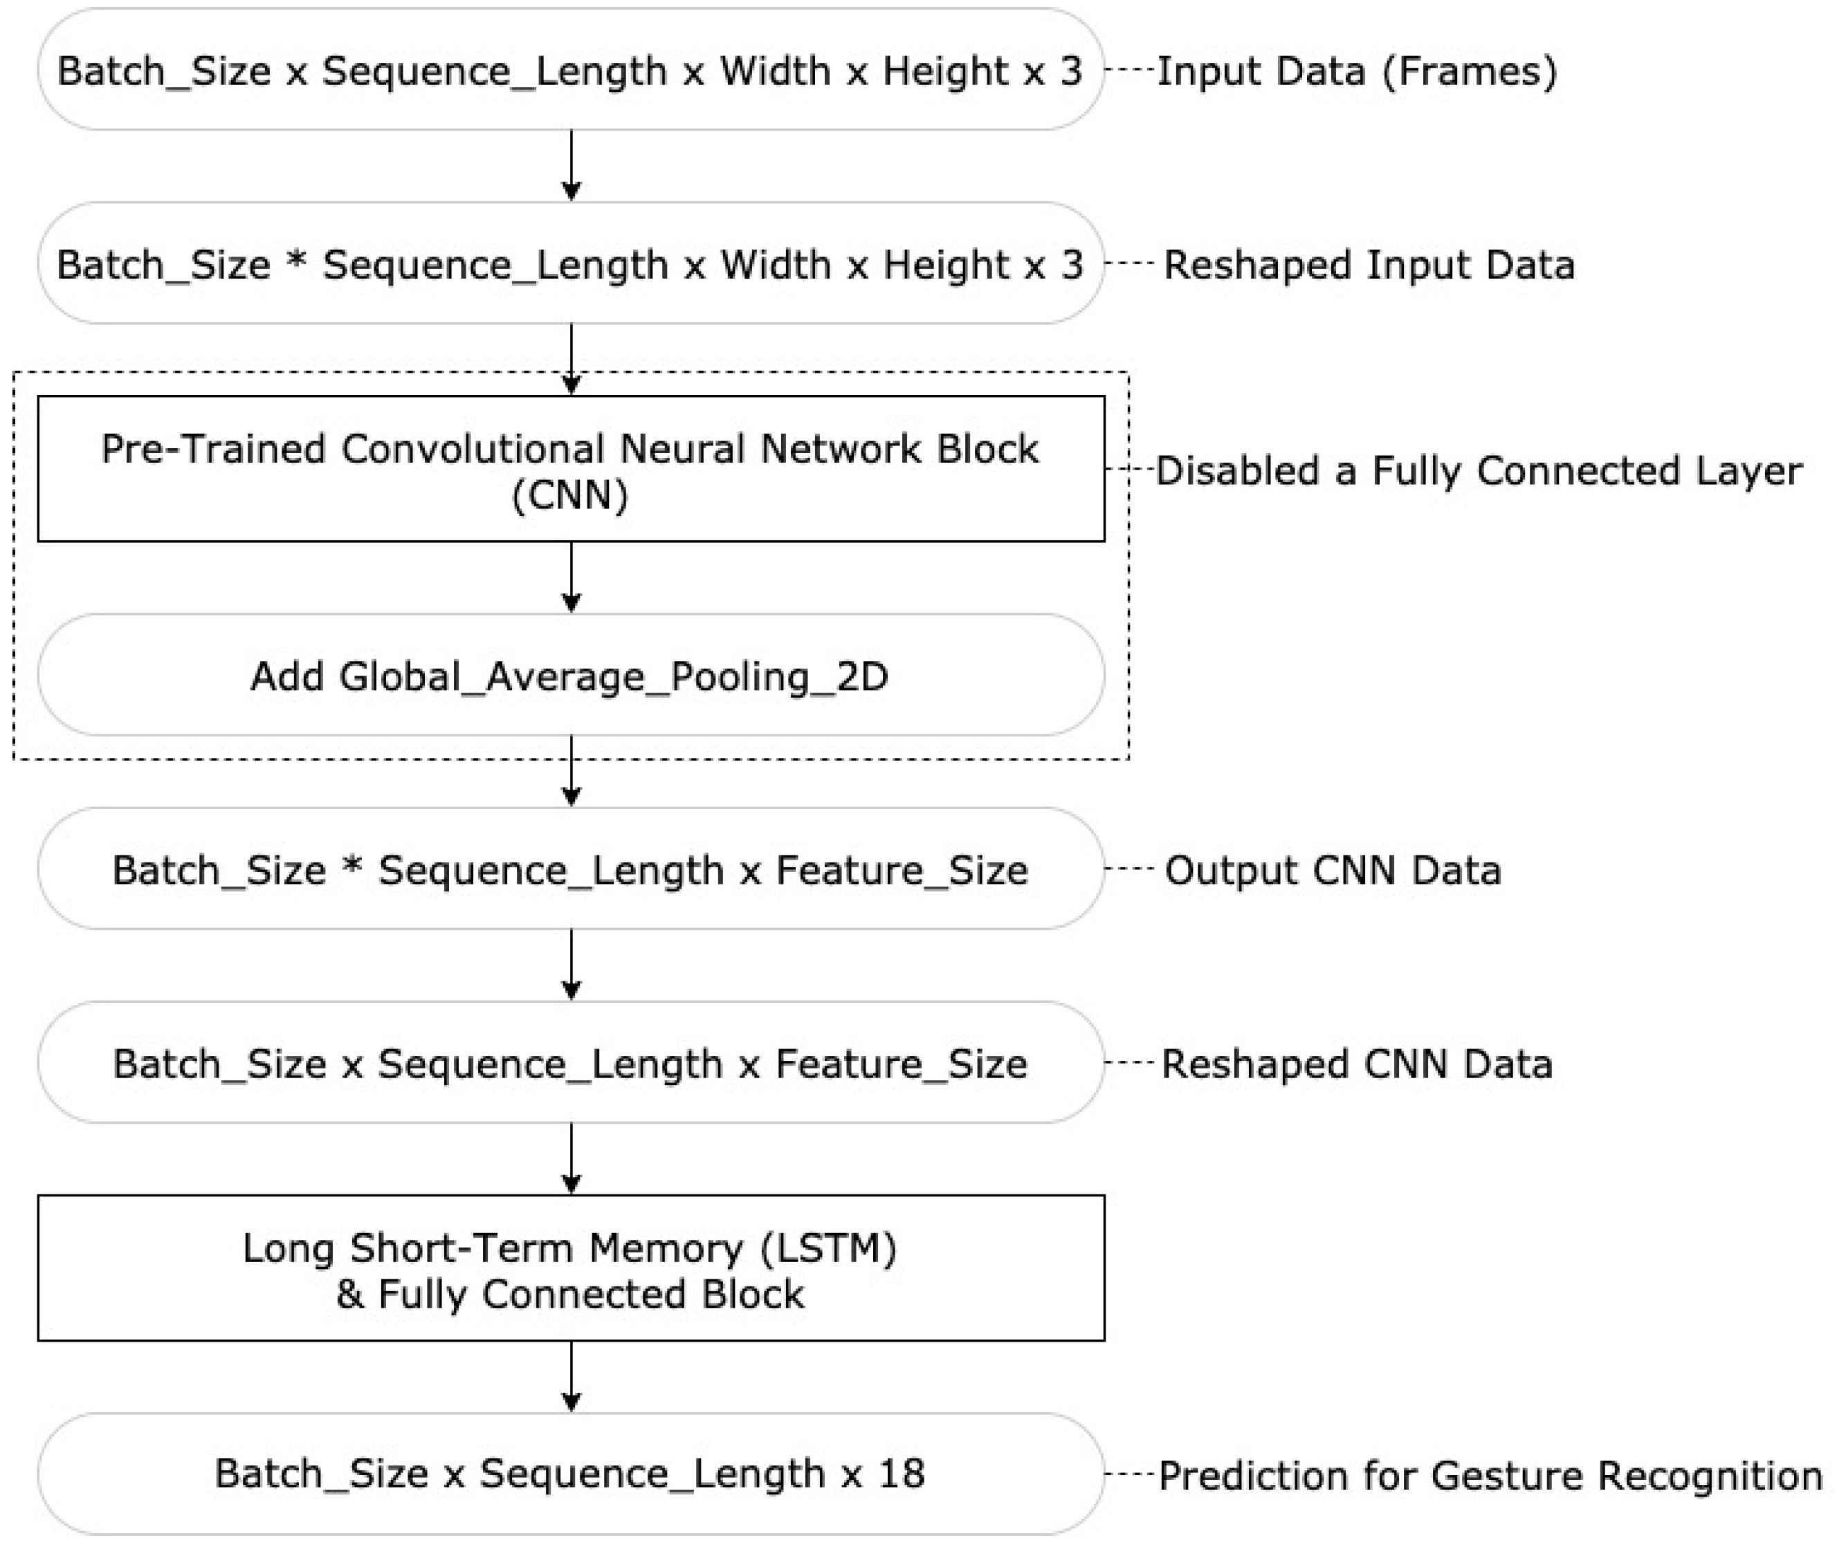Select the "Output CNN Data" annotation label

(x=1331, y=871)
